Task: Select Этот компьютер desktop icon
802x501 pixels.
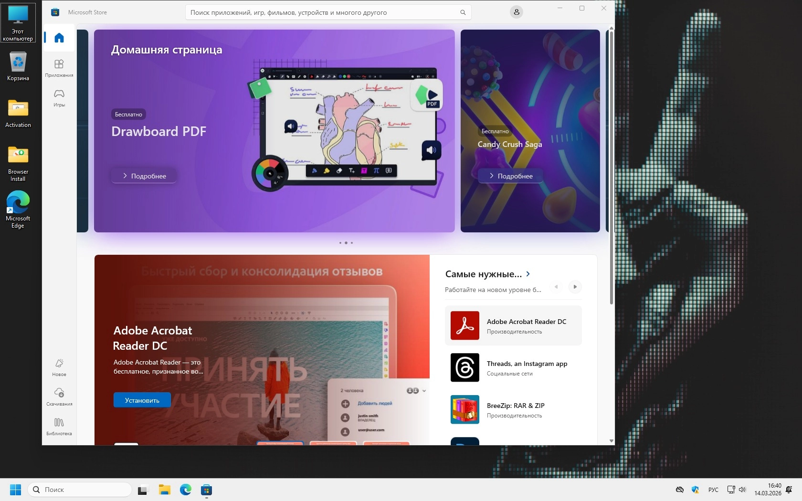Action: click(18, 22)
